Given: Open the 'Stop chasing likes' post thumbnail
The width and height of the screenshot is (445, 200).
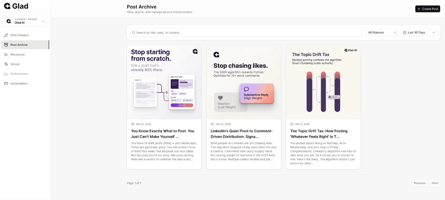Looking at the screenshot, I should coord(244,82).
